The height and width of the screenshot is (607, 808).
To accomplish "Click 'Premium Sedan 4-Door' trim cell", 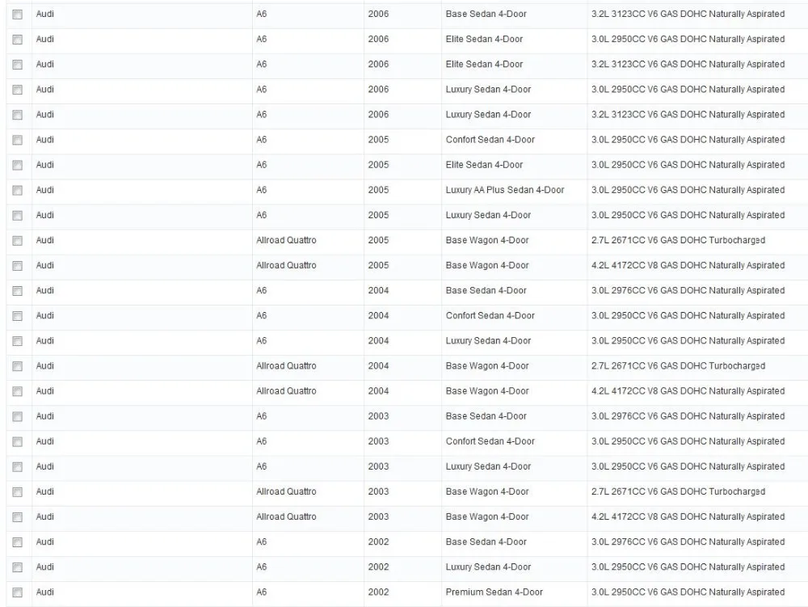I will tap(494, 592).
